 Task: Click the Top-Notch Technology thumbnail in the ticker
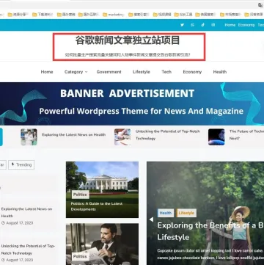[x=122, y=137]
